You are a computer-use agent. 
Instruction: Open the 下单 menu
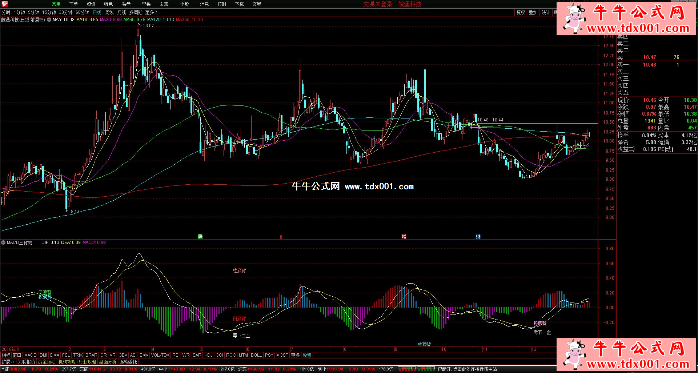coord(73,4)
